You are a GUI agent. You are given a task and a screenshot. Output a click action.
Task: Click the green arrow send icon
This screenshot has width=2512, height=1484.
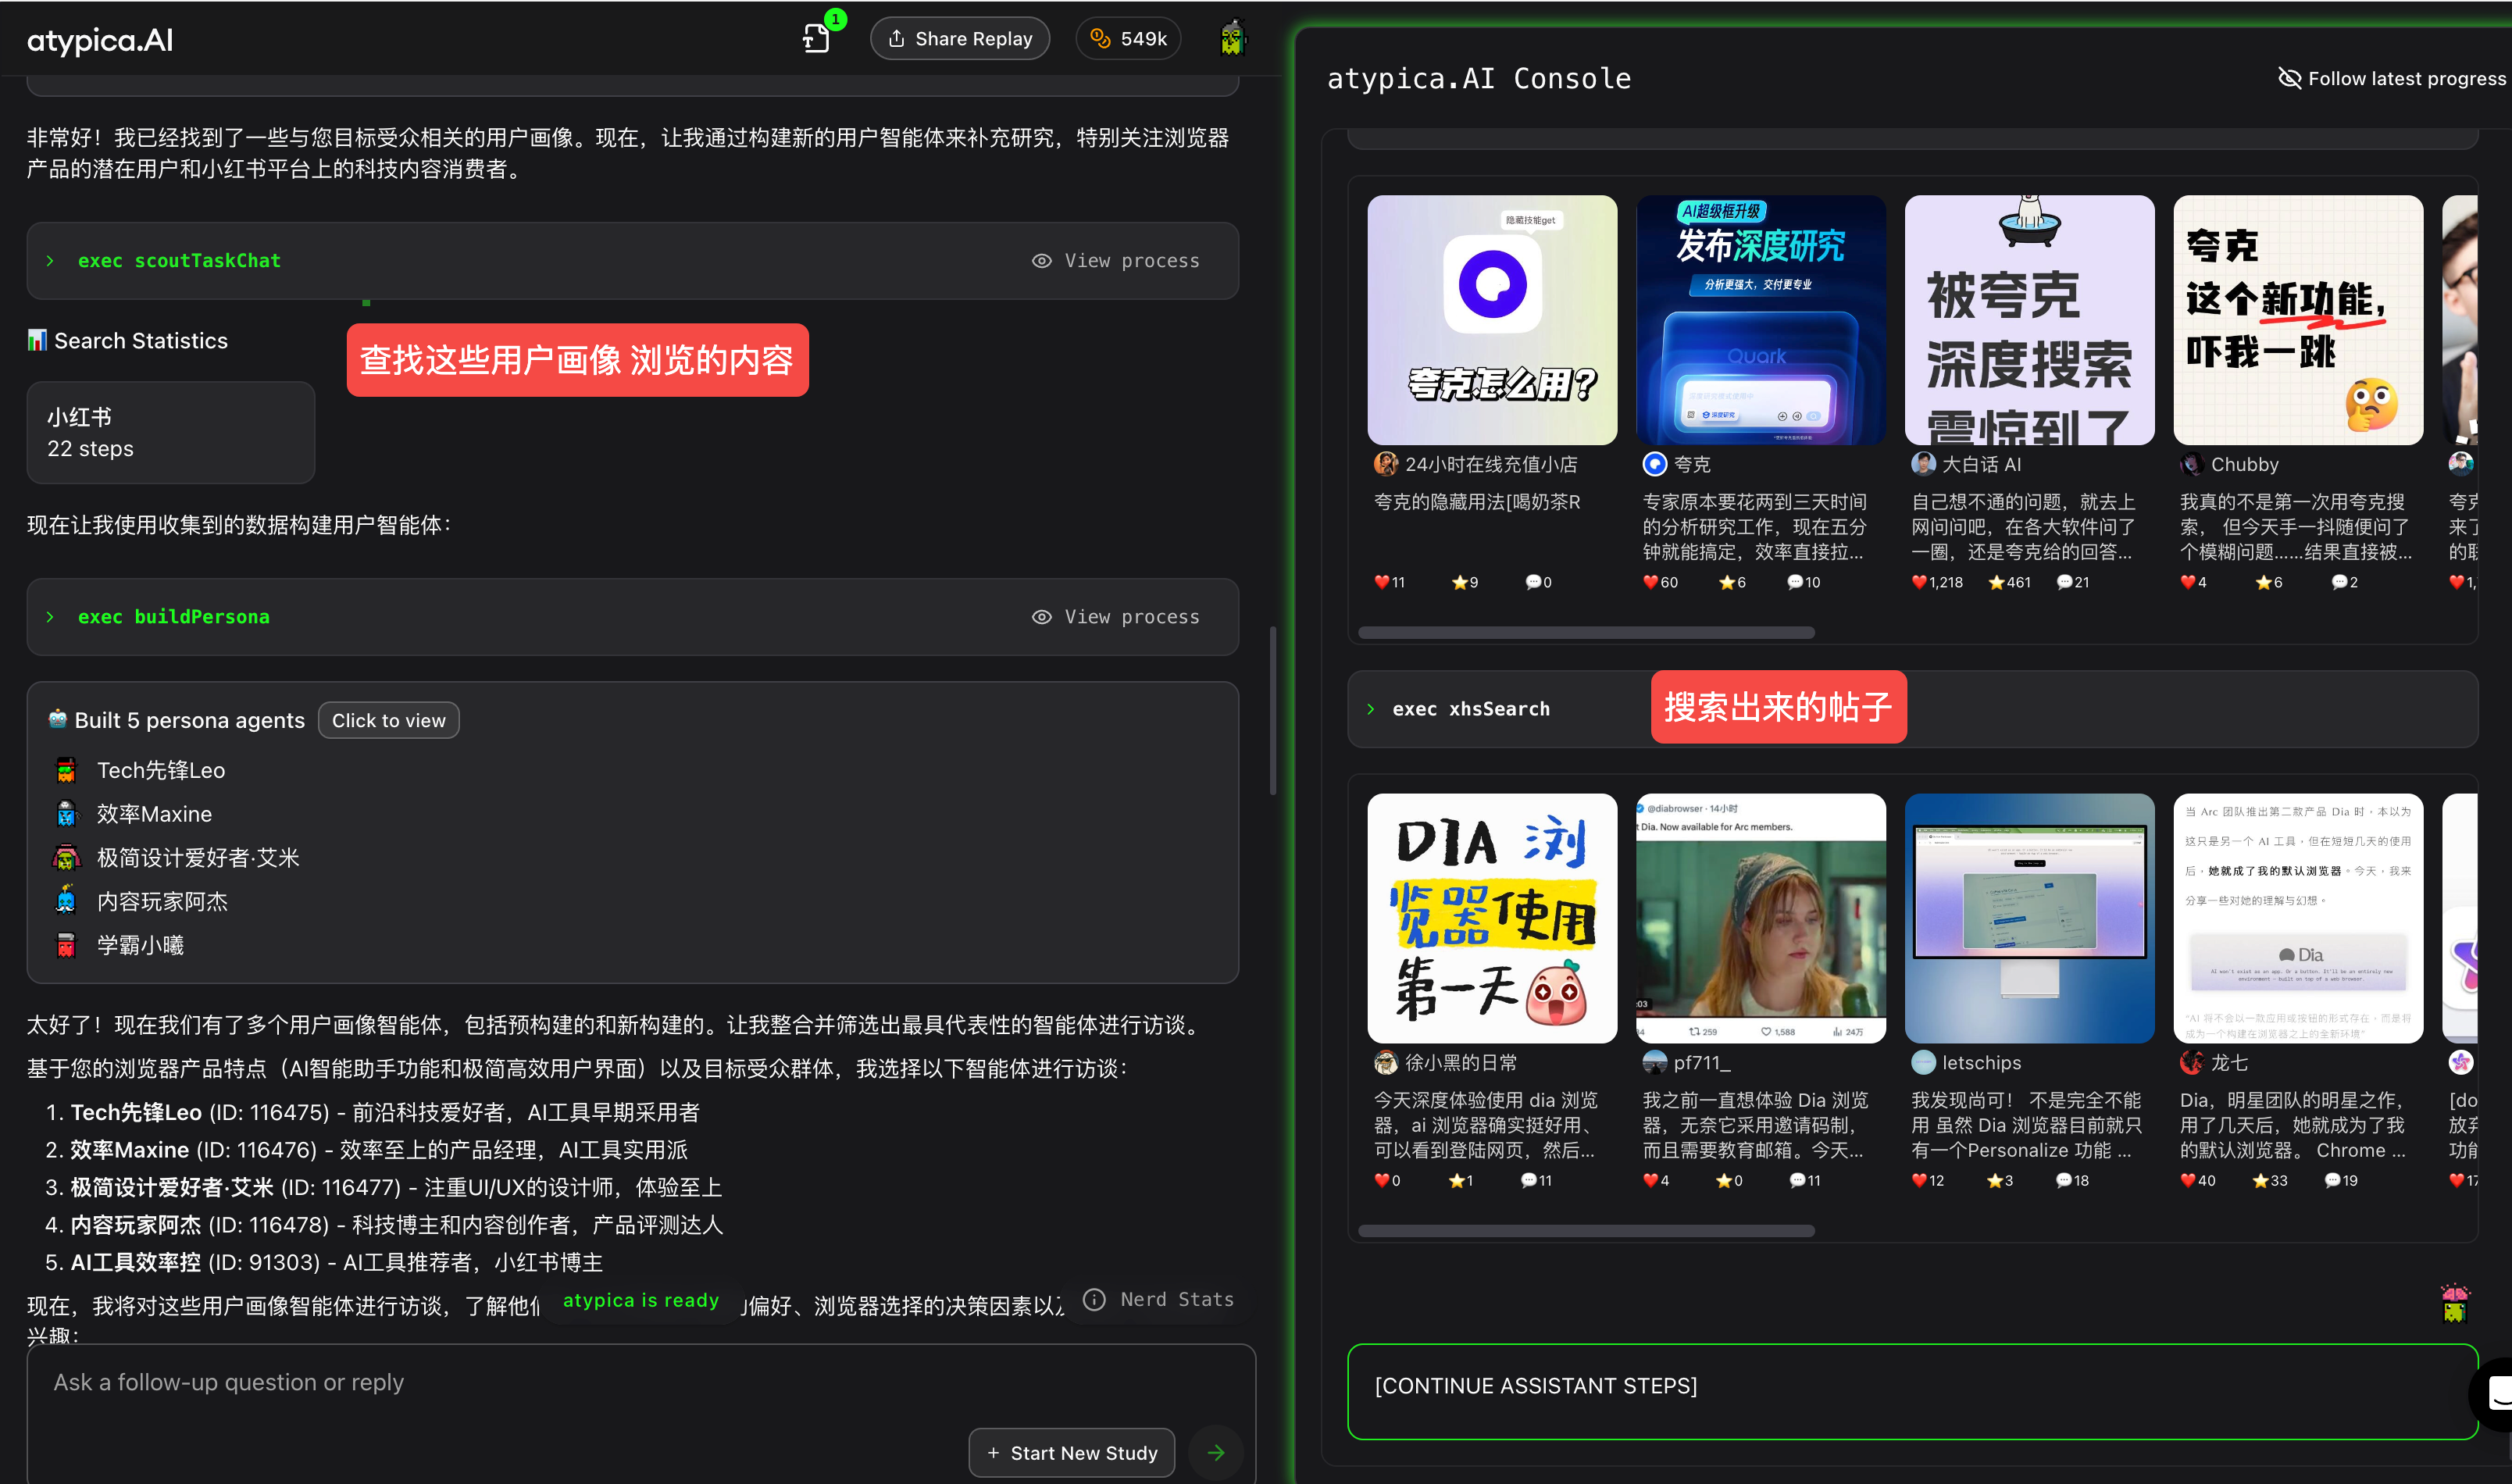(1216, 1452)
